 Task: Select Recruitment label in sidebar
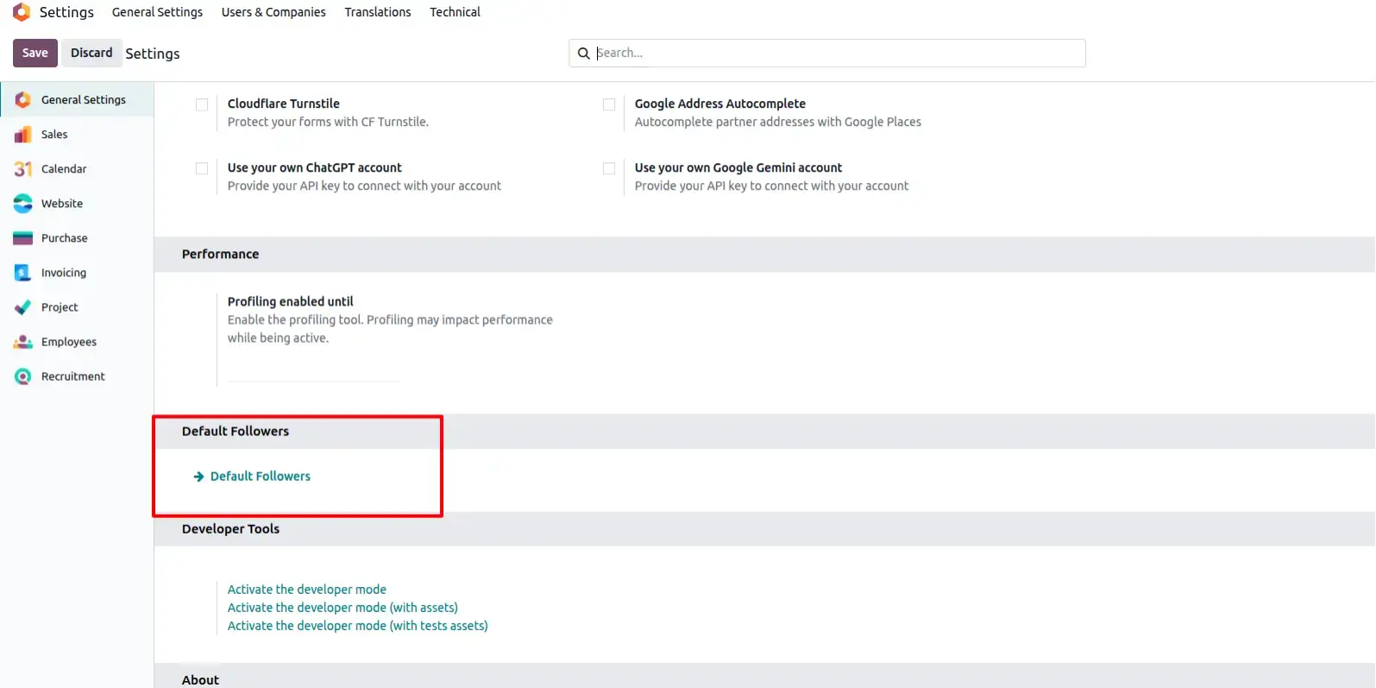pos(73,376)
